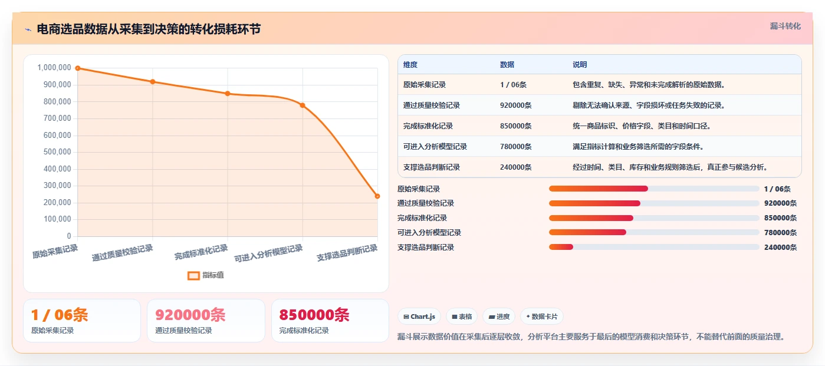Select the Chart.js tag chip
This screenshot has height=366, width=825.
419,316
